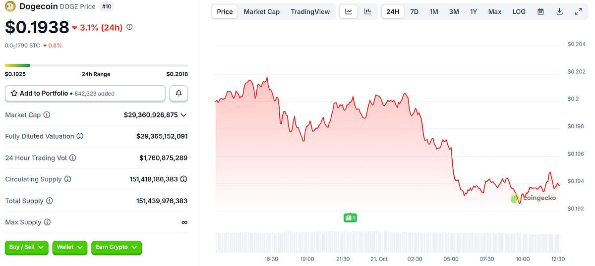Select the 1M time range
This screenshot has width=595, height=266.
pyautogui.click(x=434, y=11)
